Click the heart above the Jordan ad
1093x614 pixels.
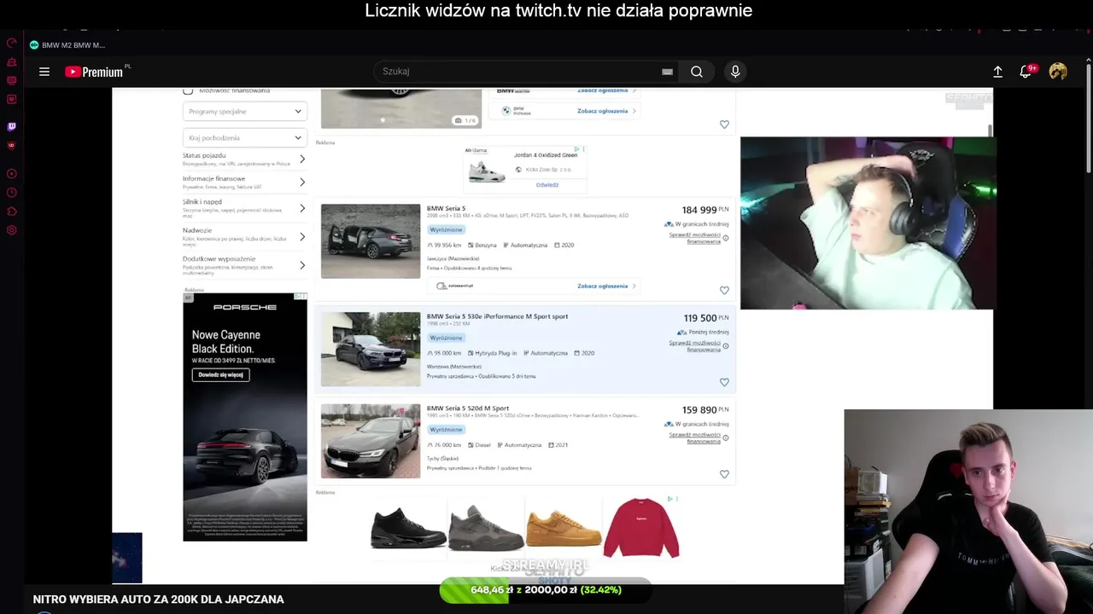point(724,125)
